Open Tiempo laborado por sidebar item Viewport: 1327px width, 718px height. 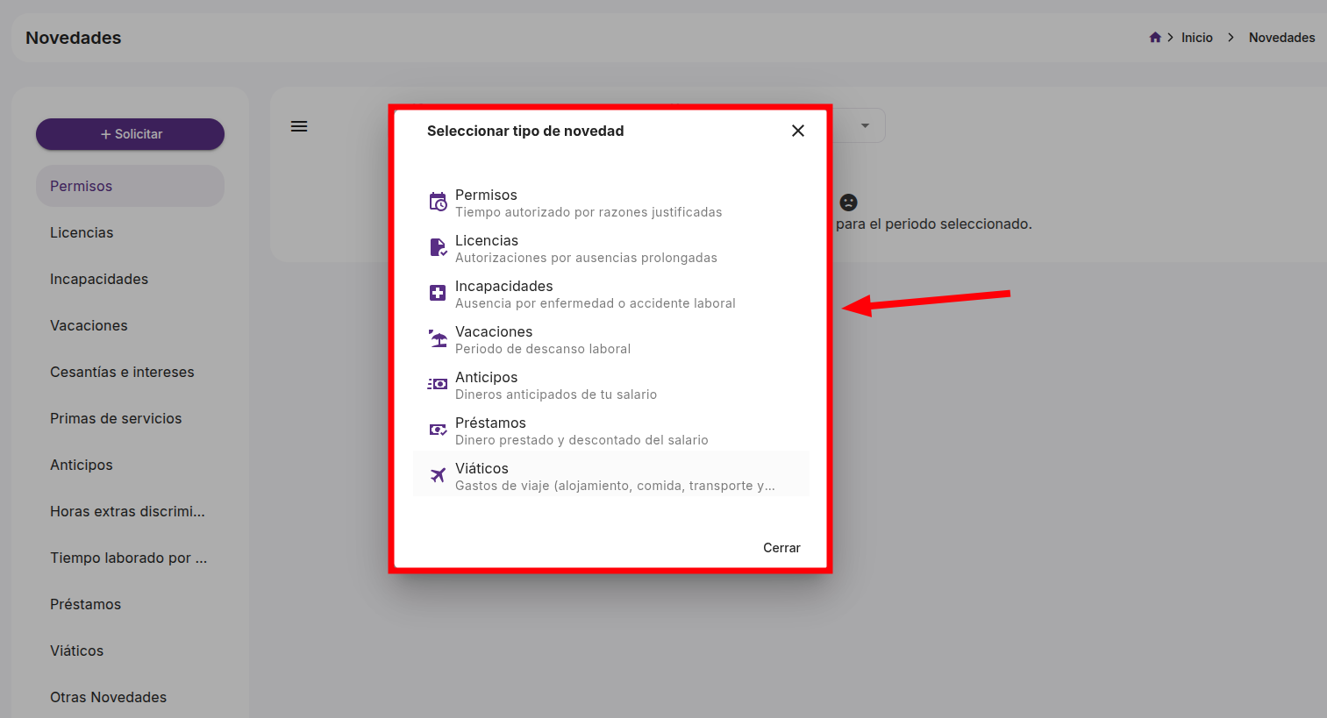(x=130, y=558)
